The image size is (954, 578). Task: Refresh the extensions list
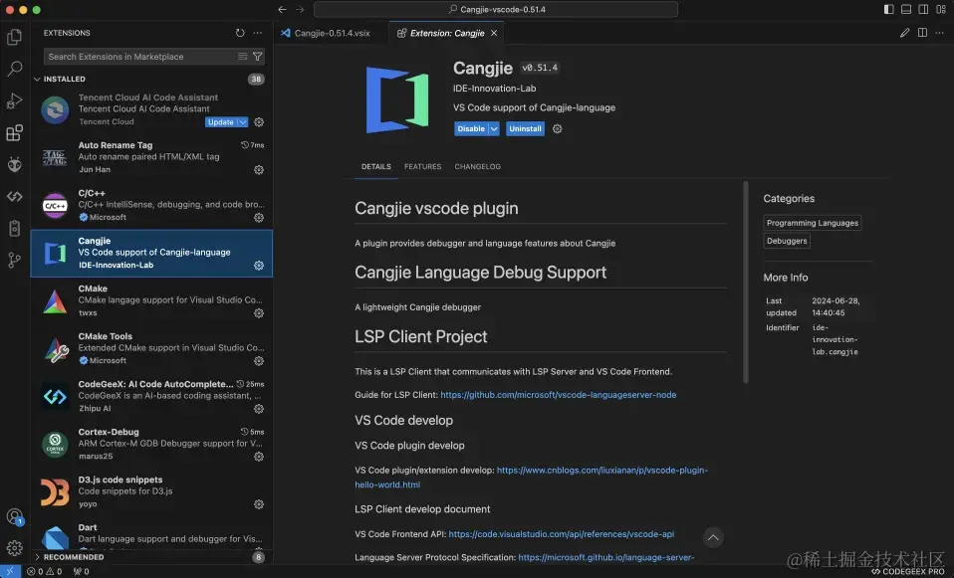pos(240,33)
